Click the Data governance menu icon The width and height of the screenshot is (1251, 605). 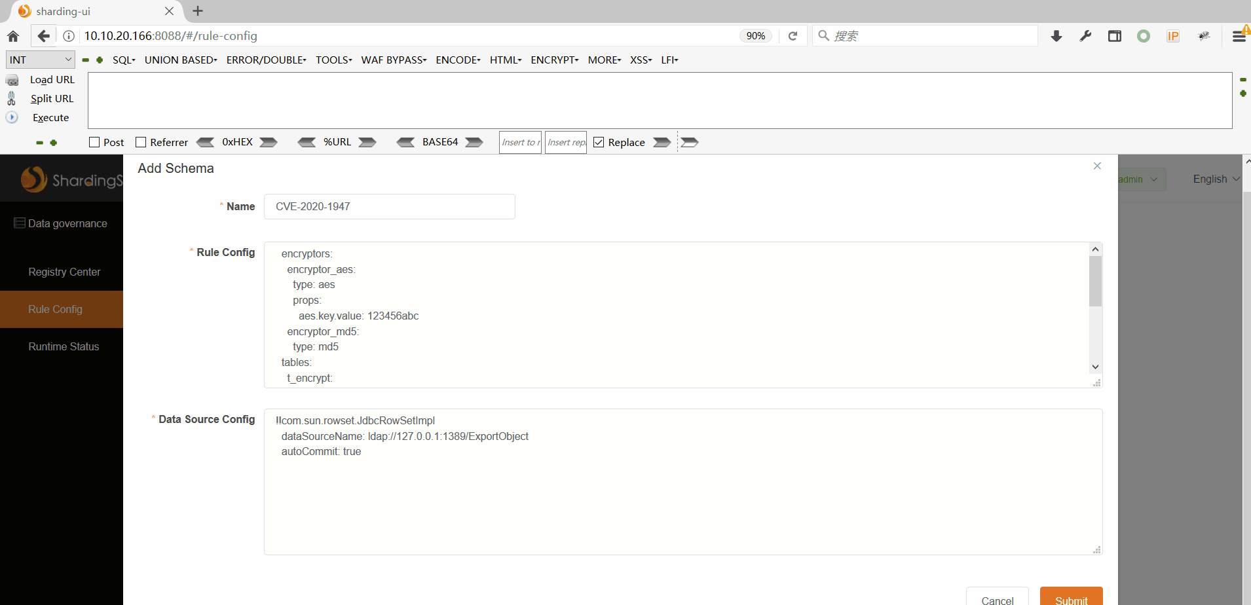pos(20,223)
